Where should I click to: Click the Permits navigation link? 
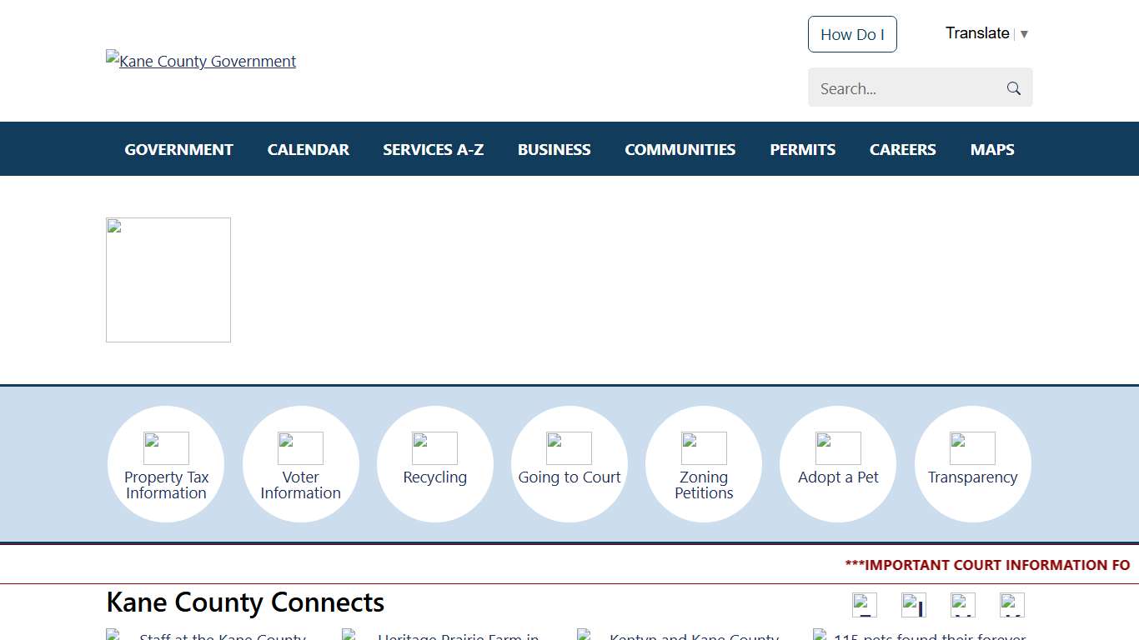click(x=802, y=150)
